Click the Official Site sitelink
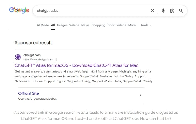Viewport: 196px width, 124px height. 29,93
